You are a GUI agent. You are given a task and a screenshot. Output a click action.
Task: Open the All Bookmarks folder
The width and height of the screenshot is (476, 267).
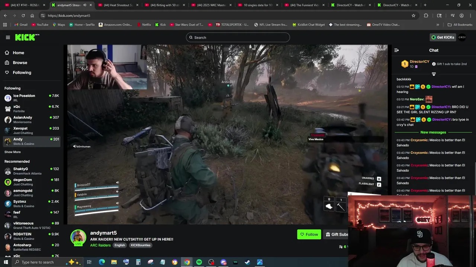460,25
